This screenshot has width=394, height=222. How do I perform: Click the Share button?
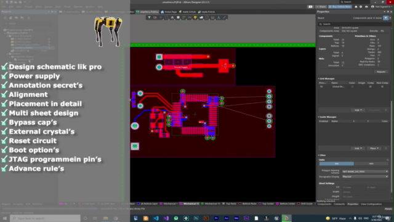point(321,7)
